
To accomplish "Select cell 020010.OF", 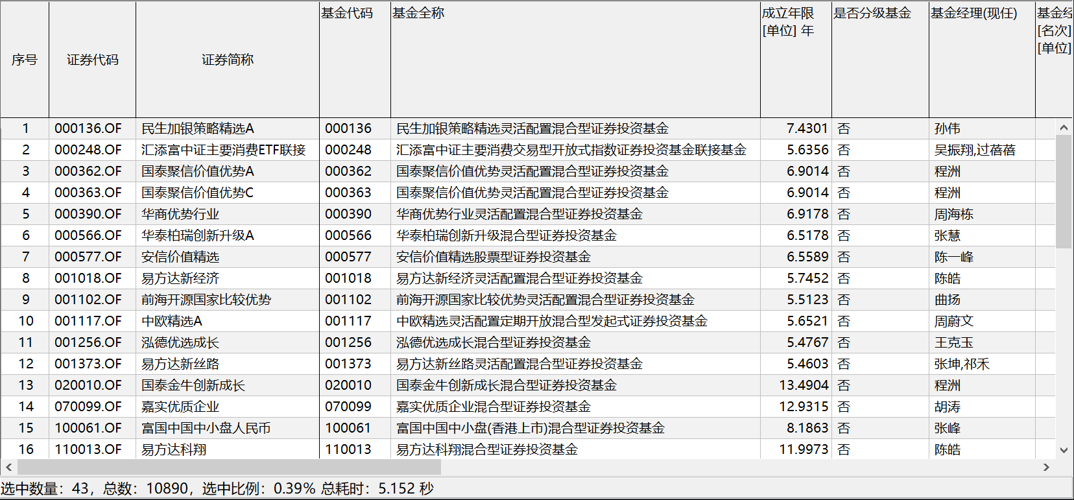I will click(93, 385).
